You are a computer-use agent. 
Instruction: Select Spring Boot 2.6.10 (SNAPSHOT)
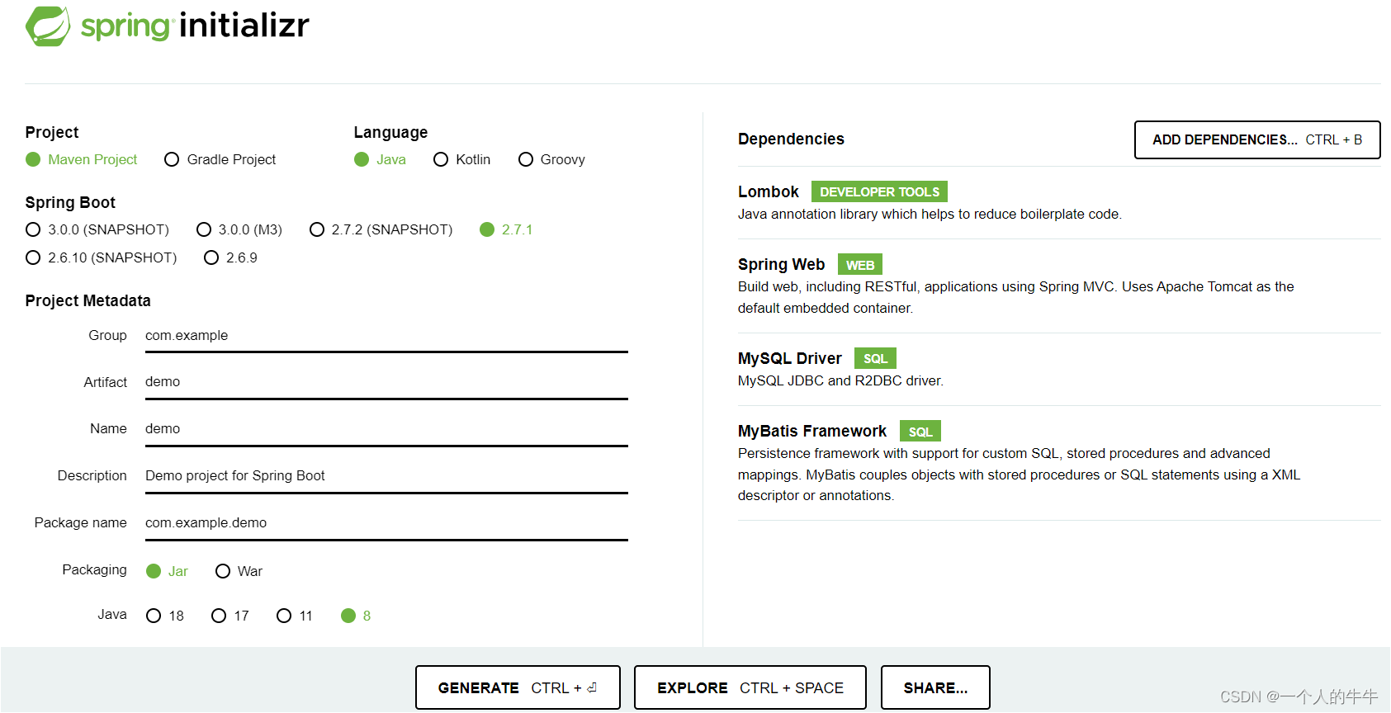pos(102,257)
